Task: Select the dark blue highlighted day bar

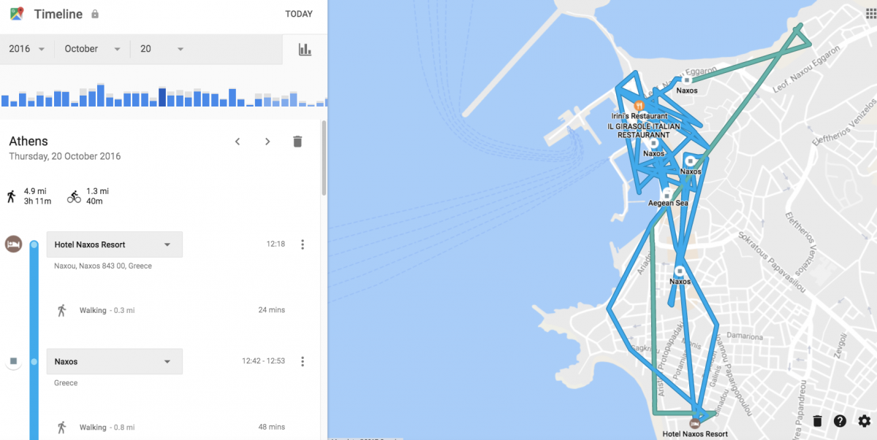Action: tap(162, 97)
